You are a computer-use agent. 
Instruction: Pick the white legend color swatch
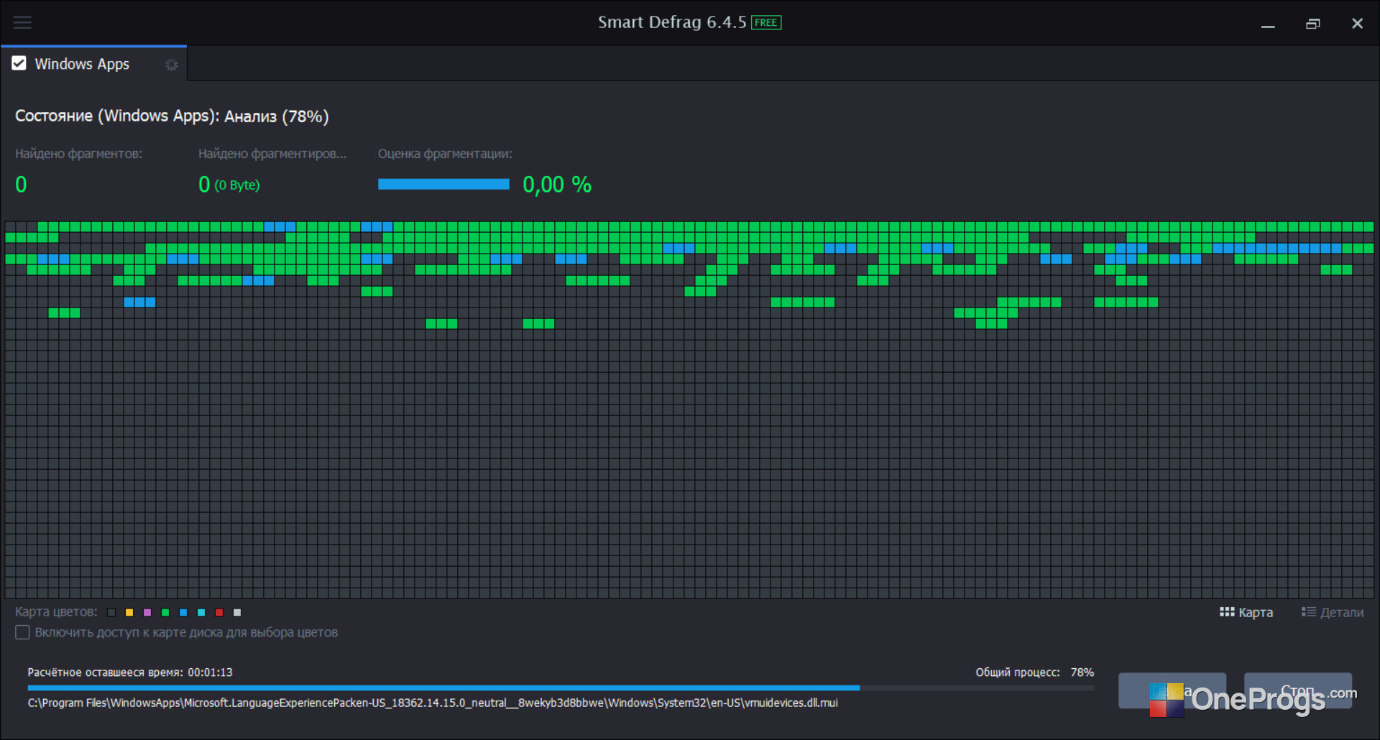pyautogui.click(x=237, y=612)
